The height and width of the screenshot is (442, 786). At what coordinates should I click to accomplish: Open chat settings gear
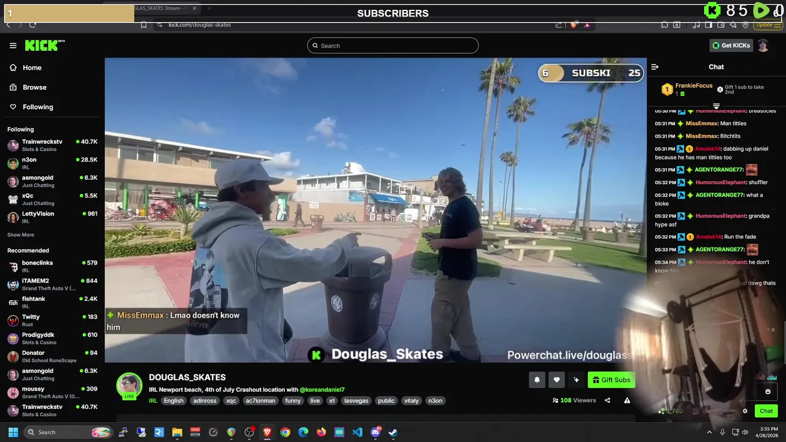pyautogui.click(x=745, y=411)
